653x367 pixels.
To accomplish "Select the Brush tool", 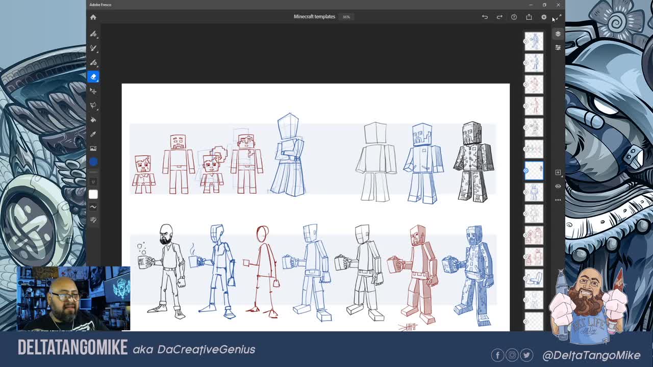I will [93, 34].
